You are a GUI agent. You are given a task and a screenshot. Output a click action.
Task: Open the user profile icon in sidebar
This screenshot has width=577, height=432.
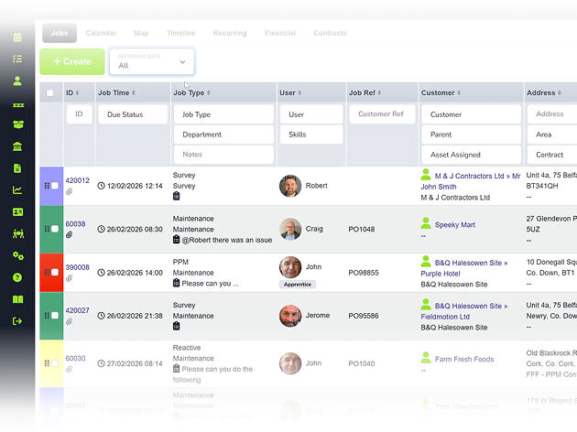pyautogui.click(x=17, y=81)
